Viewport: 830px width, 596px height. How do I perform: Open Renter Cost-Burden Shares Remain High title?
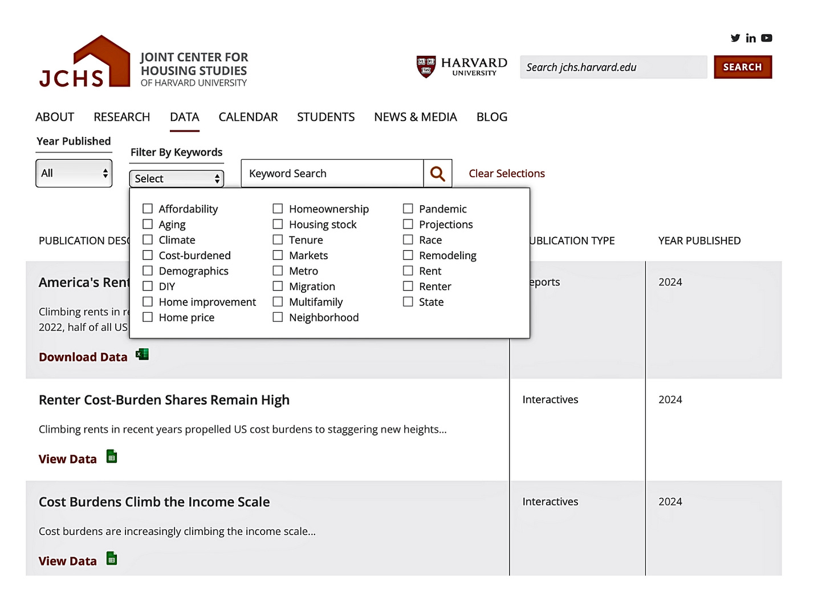164,400
